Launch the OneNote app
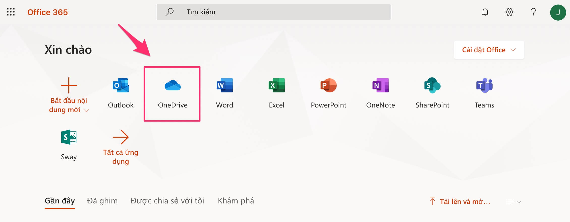 380,93
